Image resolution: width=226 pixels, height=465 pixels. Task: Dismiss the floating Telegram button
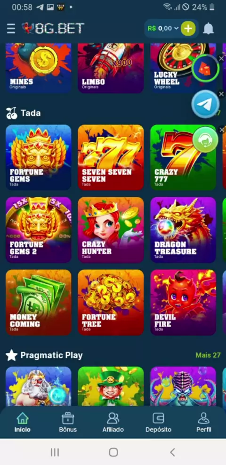[x=221, y=94]
